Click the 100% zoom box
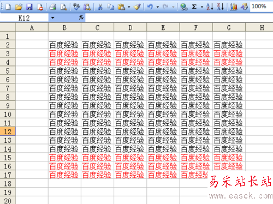Screen dimensions: 273x204 262,7
